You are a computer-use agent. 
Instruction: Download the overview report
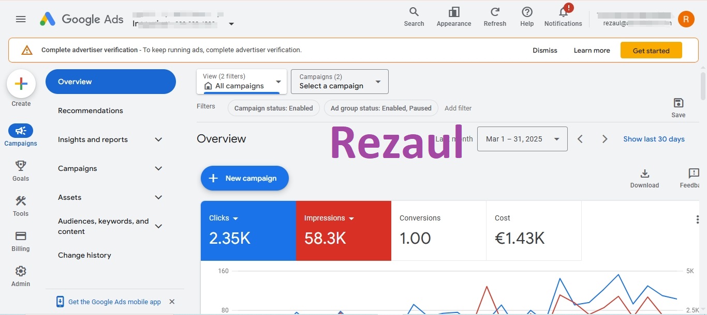coord(644,178)
